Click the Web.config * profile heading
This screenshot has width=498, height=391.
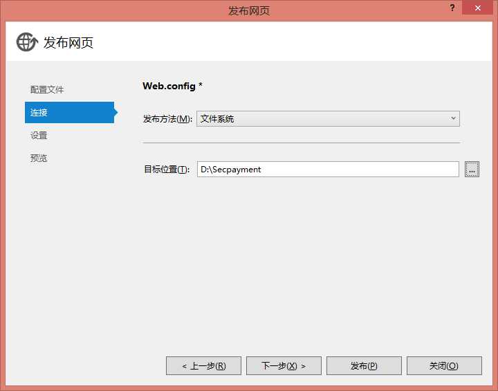[172, 86]
